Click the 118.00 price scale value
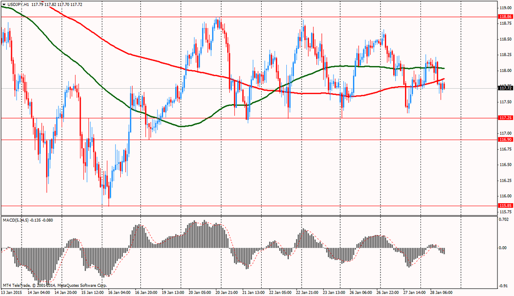Image resolution: width=514 pixels, height=296 pixels. tap(505, 71)
